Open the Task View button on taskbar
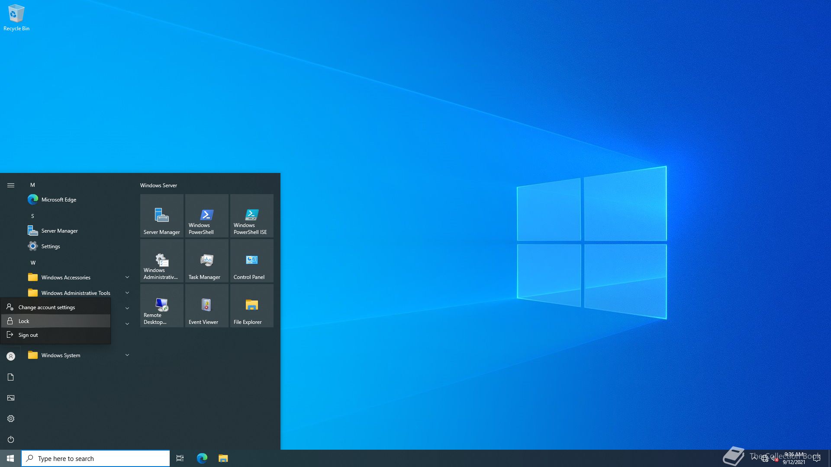Viewport: 831px width, 467px height. click(180, 458)
